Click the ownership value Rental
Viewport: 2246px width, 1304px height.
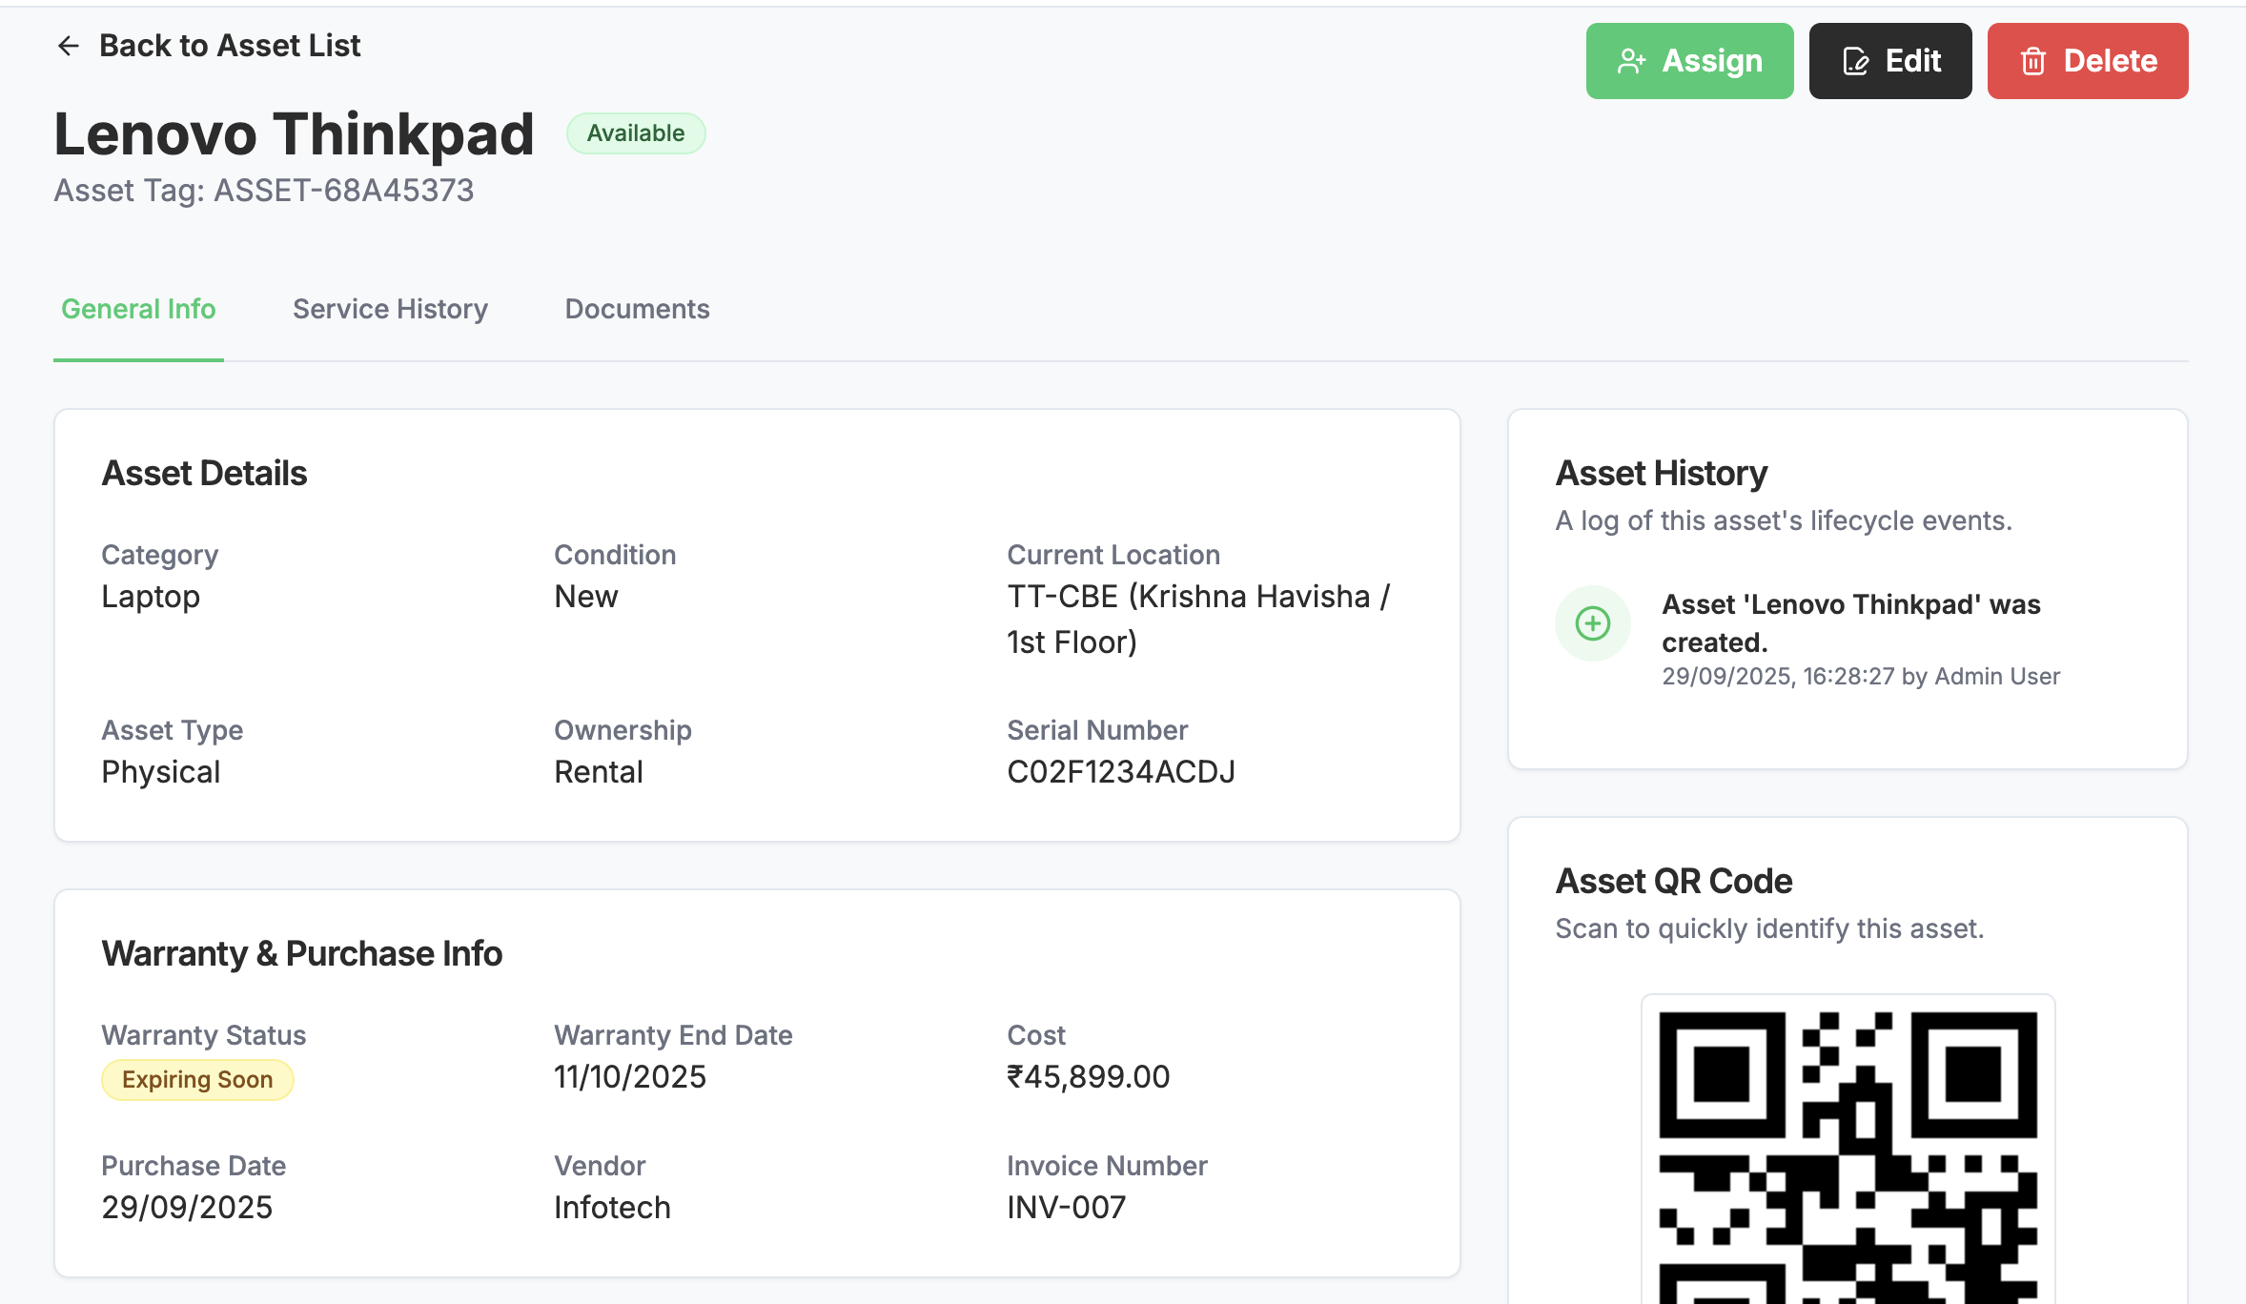(599, 772)
